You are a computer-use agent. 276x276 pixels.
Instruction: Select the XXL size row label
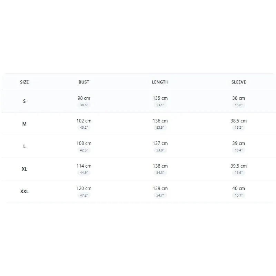(24, 191)
